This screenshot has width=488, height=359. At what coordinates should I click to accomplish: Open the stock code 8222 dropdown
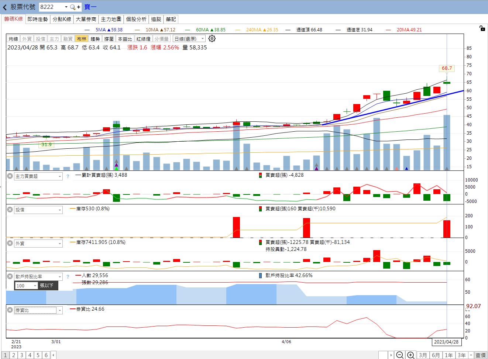point(66,7)
